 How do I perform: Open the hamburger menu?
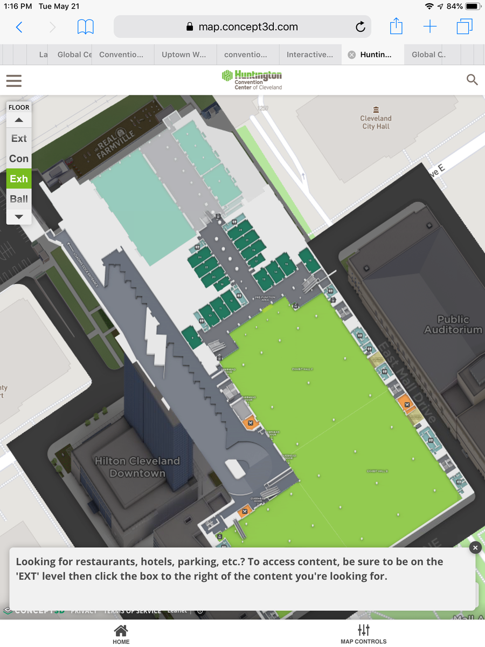click(x=14, y=81)
